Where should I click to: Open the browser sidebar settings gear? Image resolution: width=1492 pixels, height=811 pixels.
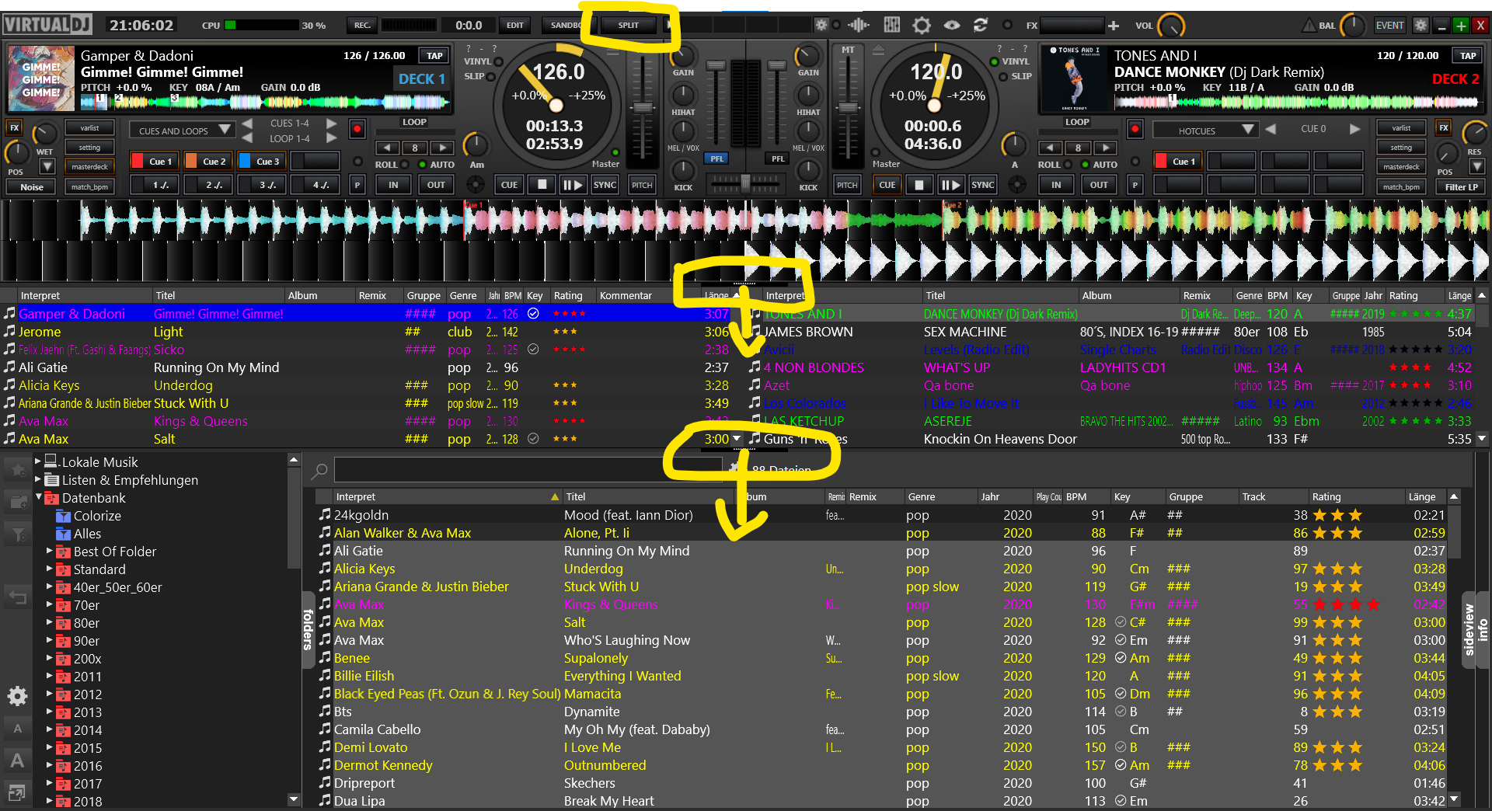coord(17,696)
